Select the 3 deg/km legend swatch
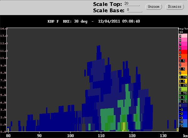The image size is (188, 138). pyautogui.click(x=183, y=65)
